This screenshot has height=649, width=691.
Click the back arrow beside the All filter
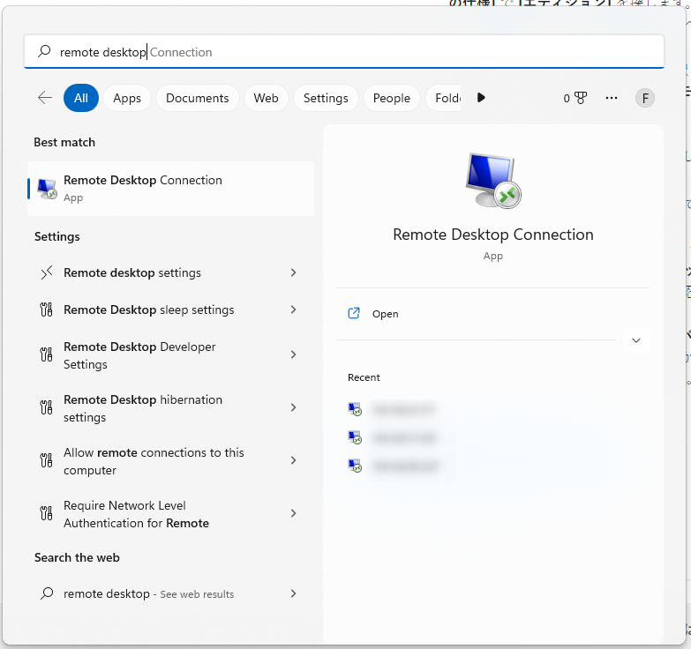point(45,98)
